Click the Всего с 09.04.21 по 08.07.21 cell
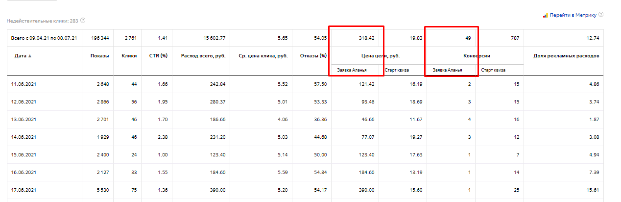This screenshot has width=621, height=202. point(44,38)
